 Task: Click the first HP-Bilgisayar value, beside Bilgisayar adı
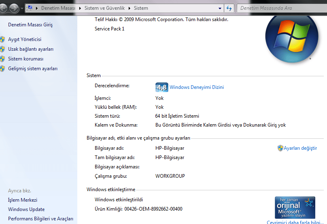tap(170, 148)
